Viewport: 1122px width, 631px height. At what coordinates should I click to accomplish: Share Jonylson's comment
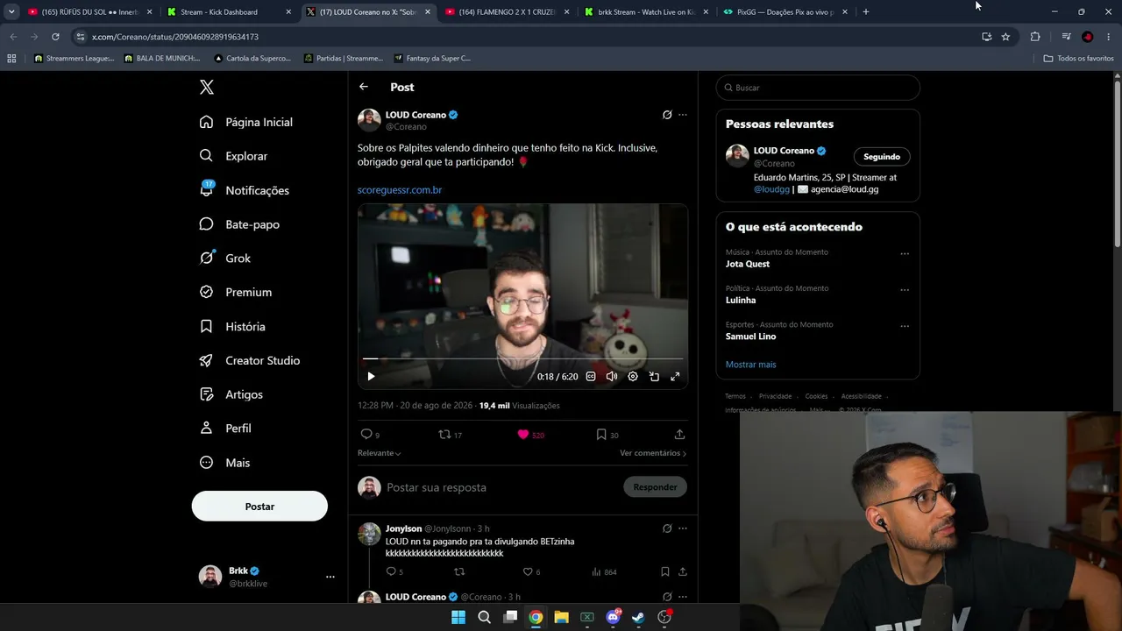(682, 572)
